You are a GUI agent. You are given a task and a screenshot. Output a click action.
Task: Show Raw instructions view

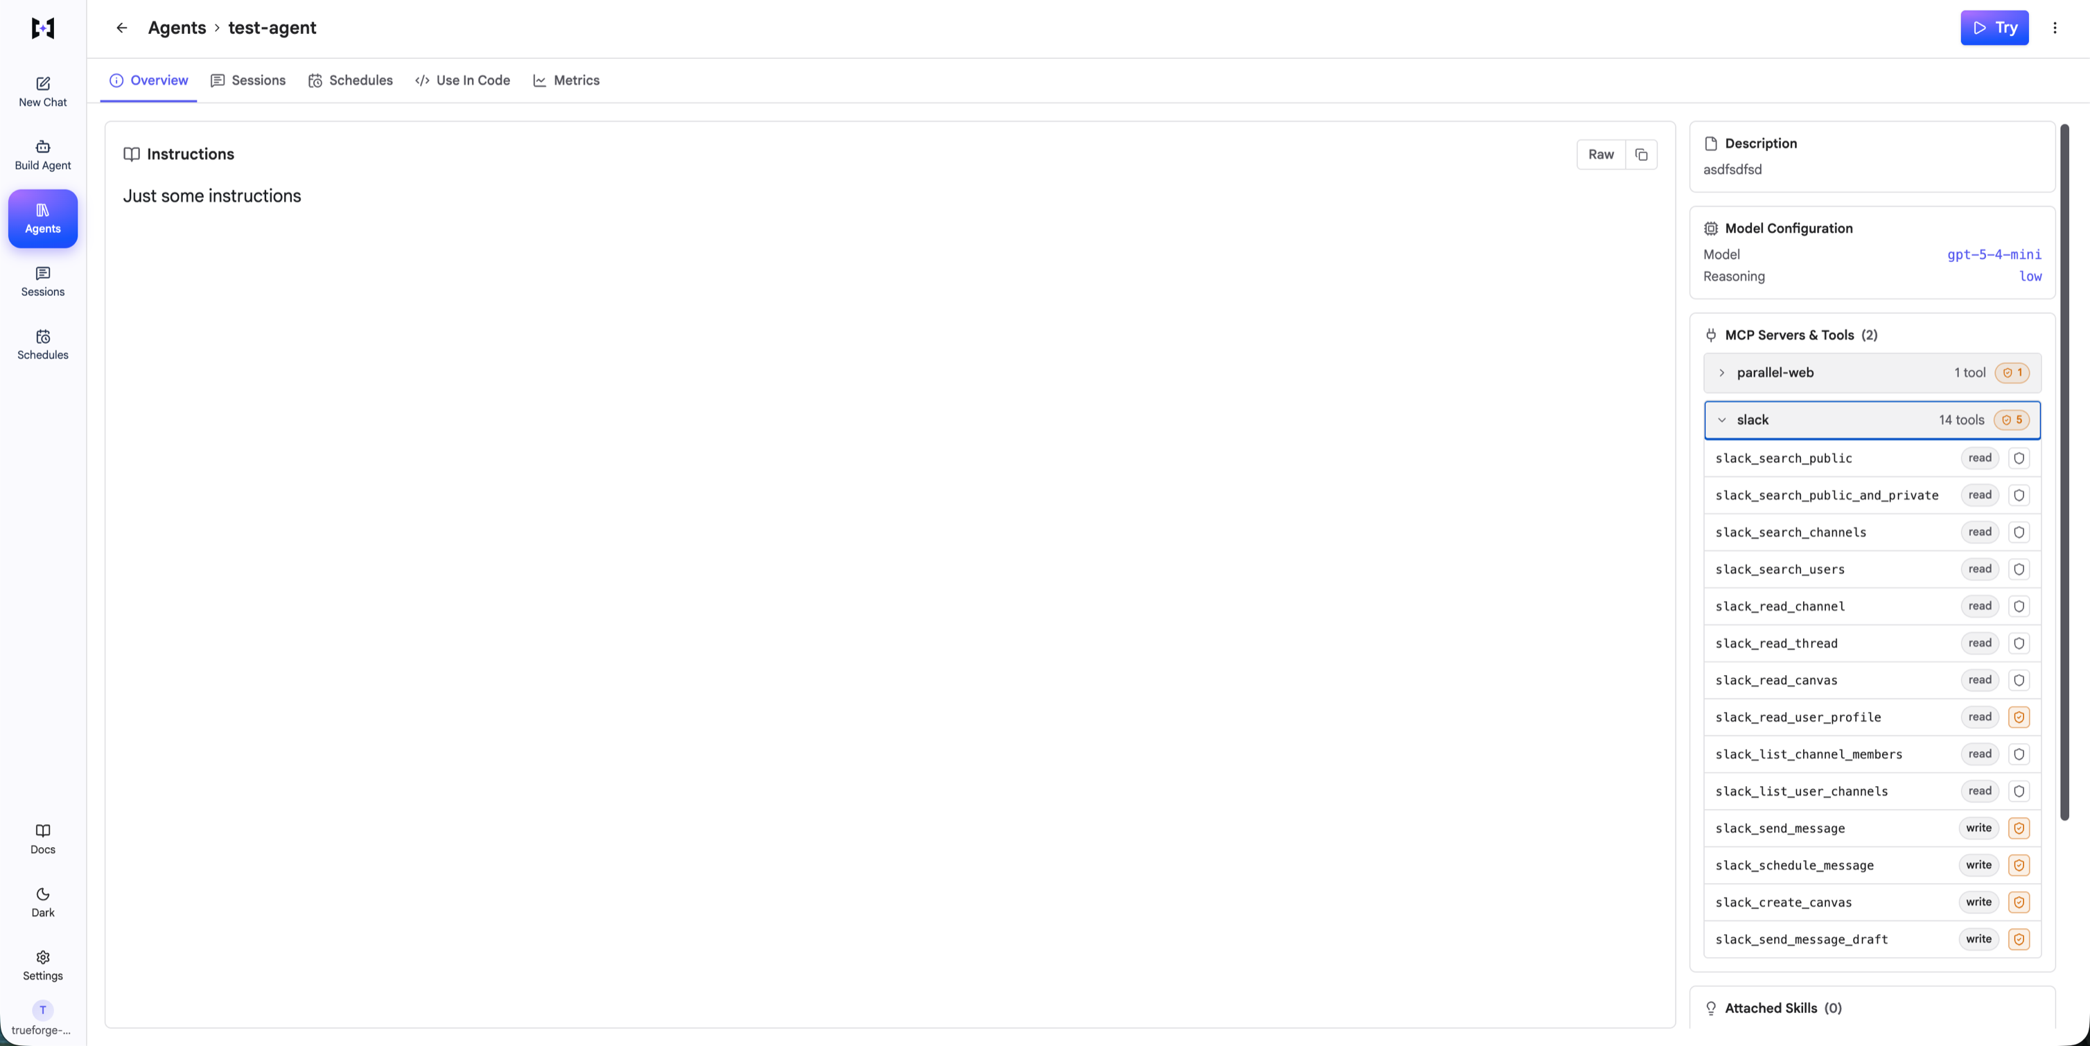1600,154
